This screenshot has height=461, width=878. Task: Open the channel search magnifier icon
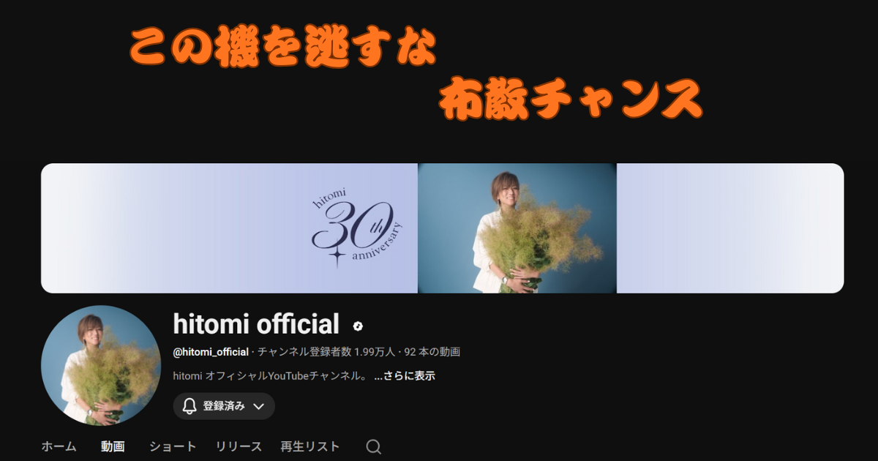374,447
